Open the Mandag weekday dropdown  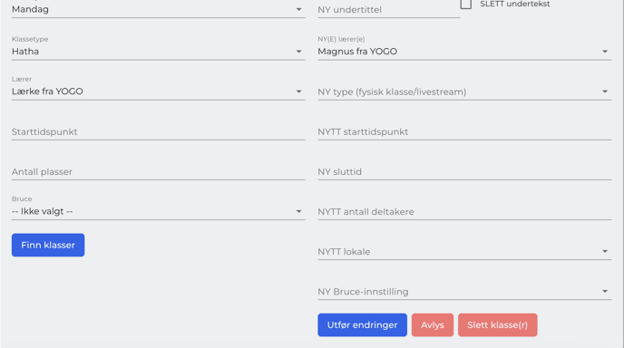[159, 9]
